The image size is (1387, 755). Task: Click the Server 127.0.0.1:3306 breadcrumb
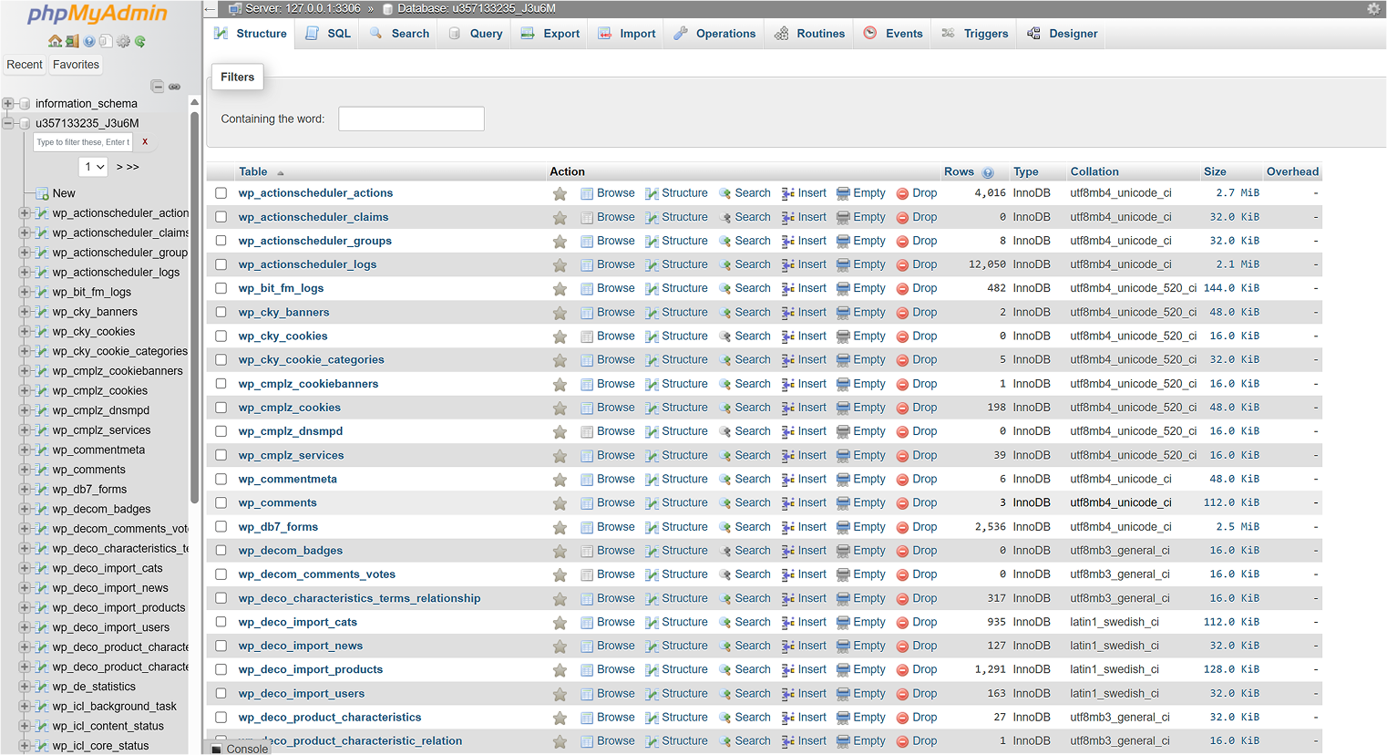[x=303, y=8]
